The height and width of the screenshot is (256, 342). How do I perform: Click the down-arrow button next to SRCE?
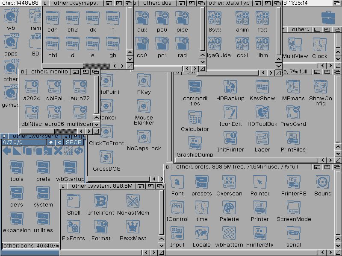50,143
